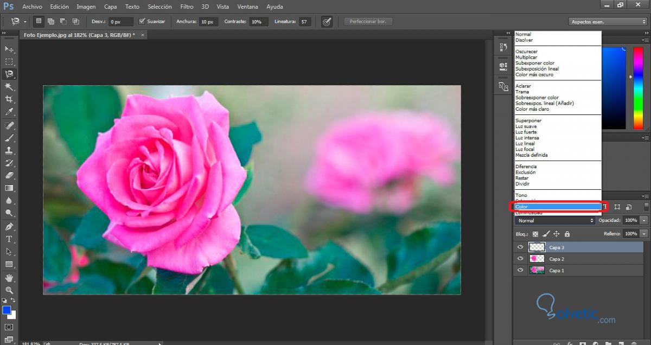Viewport: 651px width, 345px height.
Task: Lock all on the layer with padlock icon
Action: coord(567,234)
